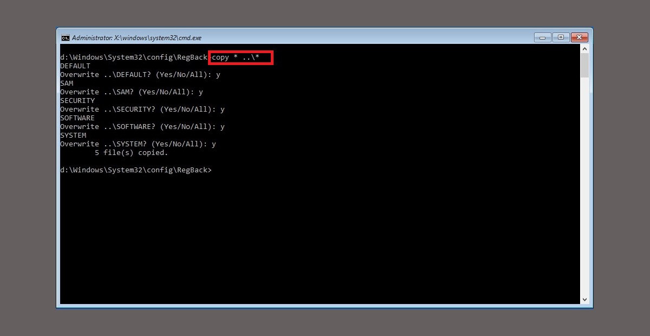Maximize the Administrator cmd.exe window
The height and width of the screenshot is (336, 650).
(561, 37)
